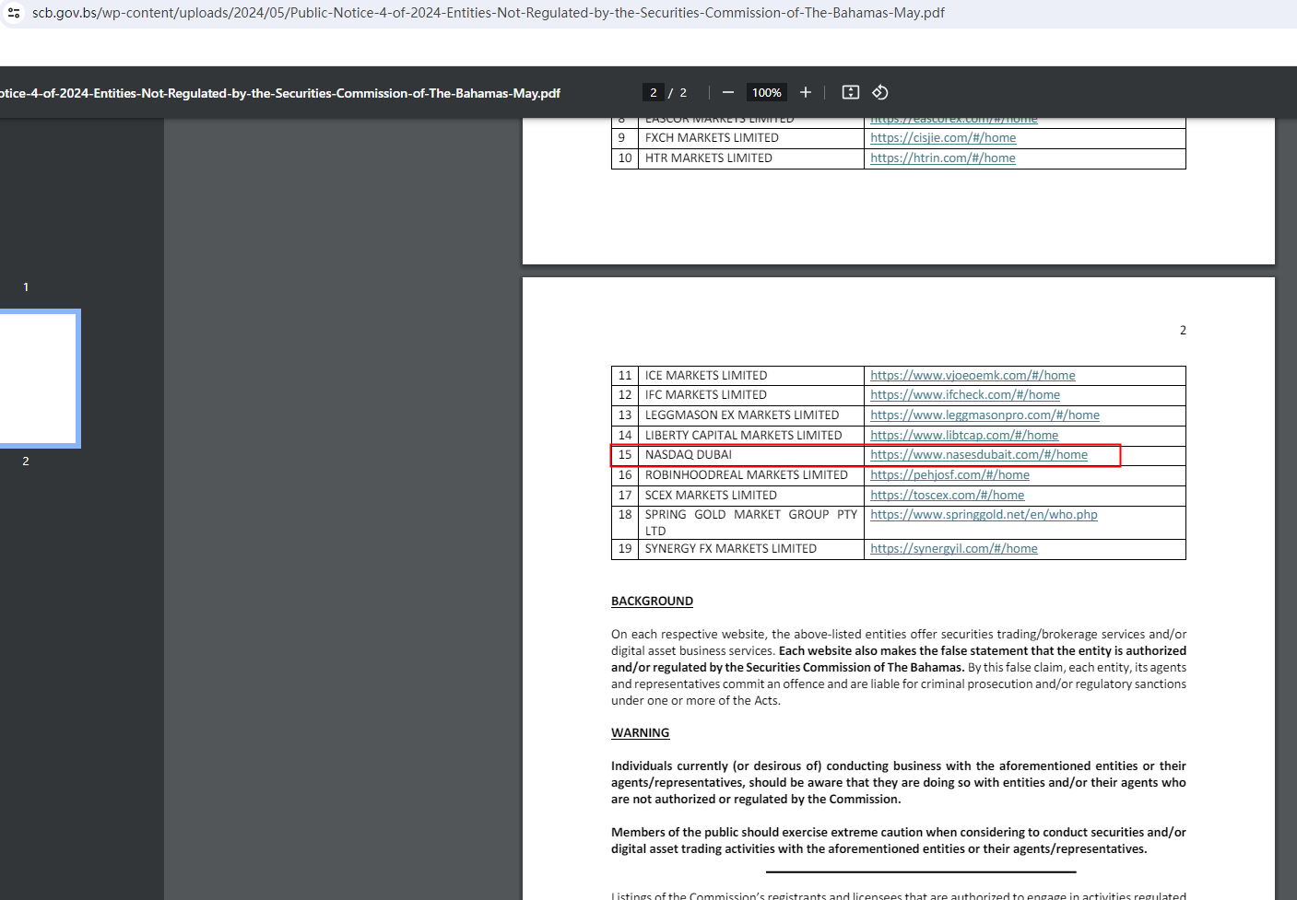Viewport: 1297px width, 900px height.
Task: Open site information icon in address bar
Action: pos(14,13)
